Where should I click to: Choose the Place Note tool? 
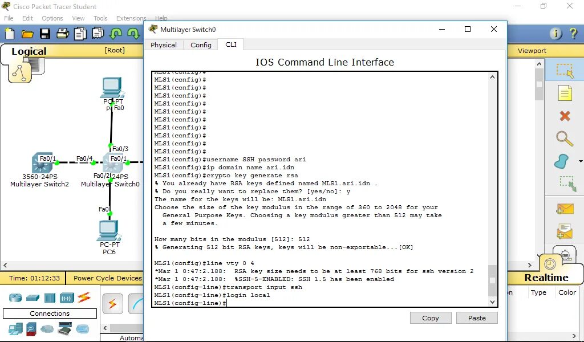tap(565, 93)
